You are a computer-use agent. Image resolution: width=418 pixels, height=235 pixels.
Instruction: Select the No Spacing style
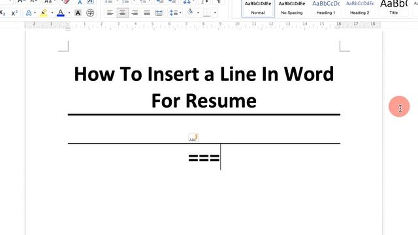pyautogui.click(x=292, y=8)
